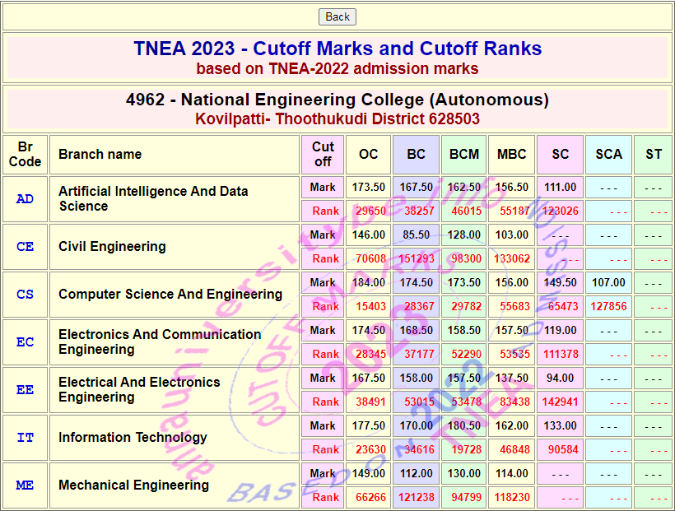Select the OC column header
Viewport: 675px width, 511px height.
coord(369,155)
